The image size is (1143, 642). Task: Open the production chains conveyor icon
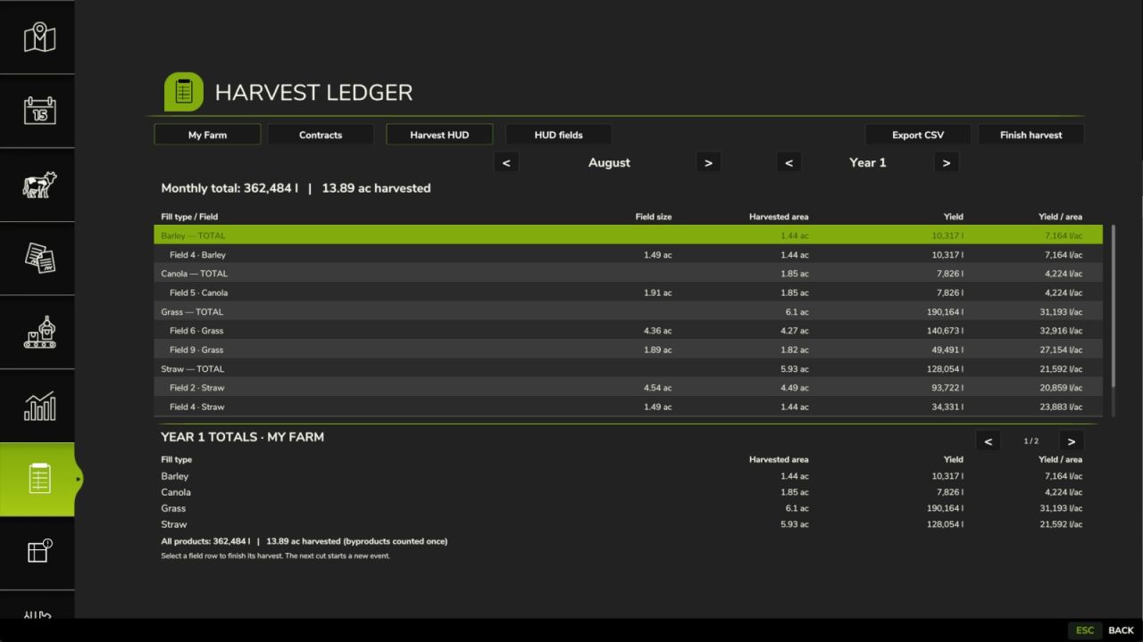tap(38, 332)
